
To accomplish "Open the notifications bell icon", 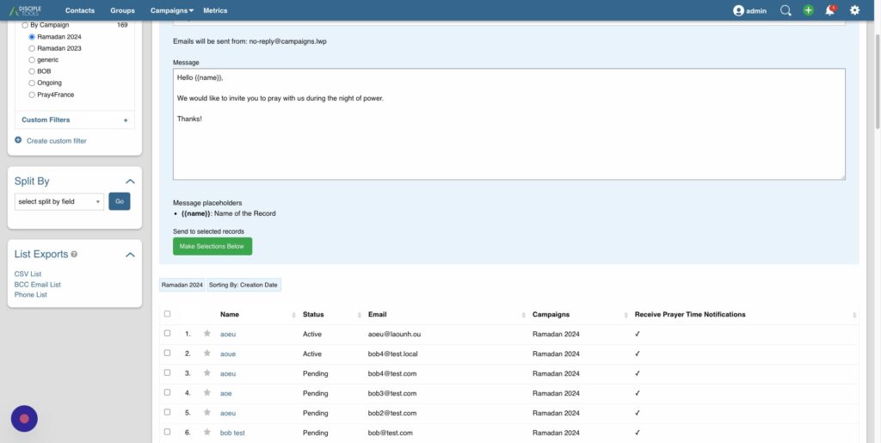I will pyautogui.click(x=830, y=10).
